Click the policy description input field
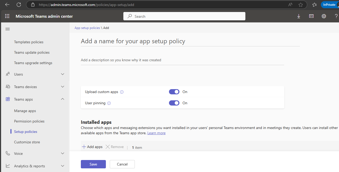The height and width of the screenshot is (172, 339). pyautogui.click(x=183, y=60)
